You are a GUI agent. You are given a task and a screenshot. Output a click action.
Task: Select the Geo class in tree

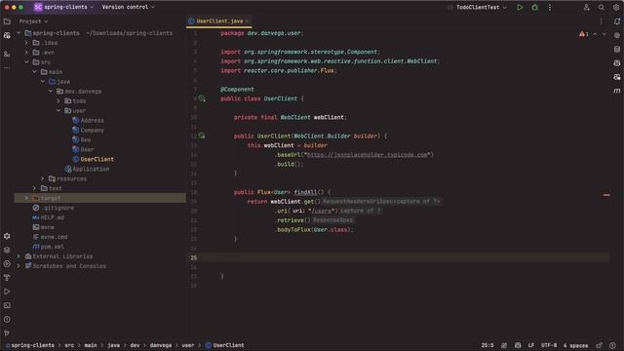coord(86,139)
